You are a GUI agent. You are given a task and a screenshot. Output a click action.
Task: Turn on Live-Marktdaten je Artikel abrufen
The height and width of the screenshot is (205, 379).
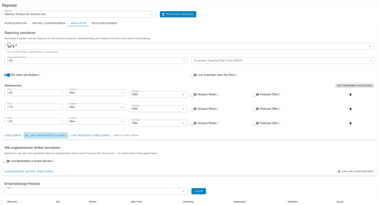point(7,161)
